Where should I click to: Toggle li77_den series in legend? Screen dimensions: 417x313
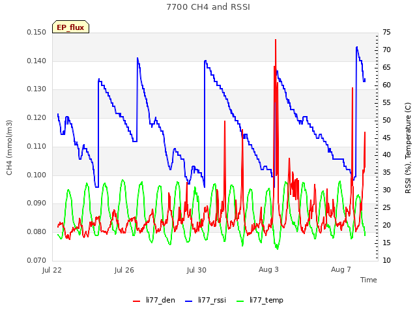(x=154, y=300)
